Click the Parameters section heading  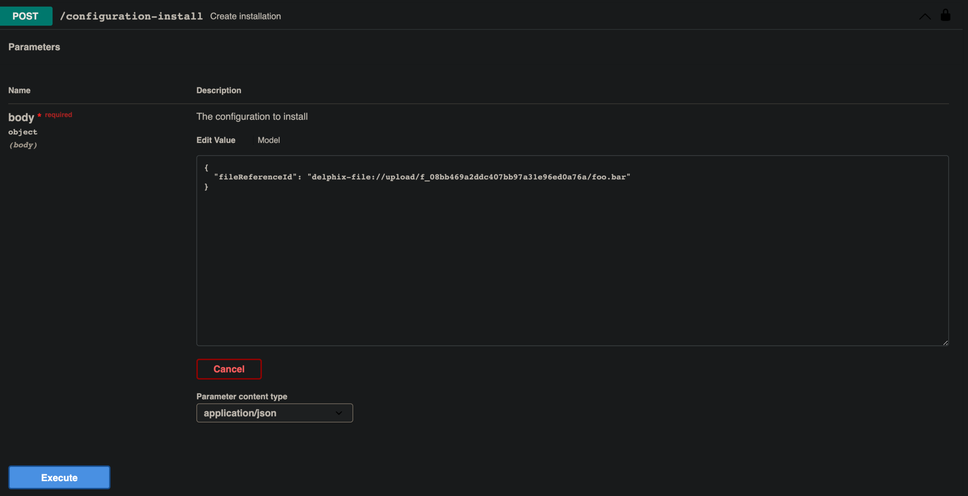click(x=34, y=47)
